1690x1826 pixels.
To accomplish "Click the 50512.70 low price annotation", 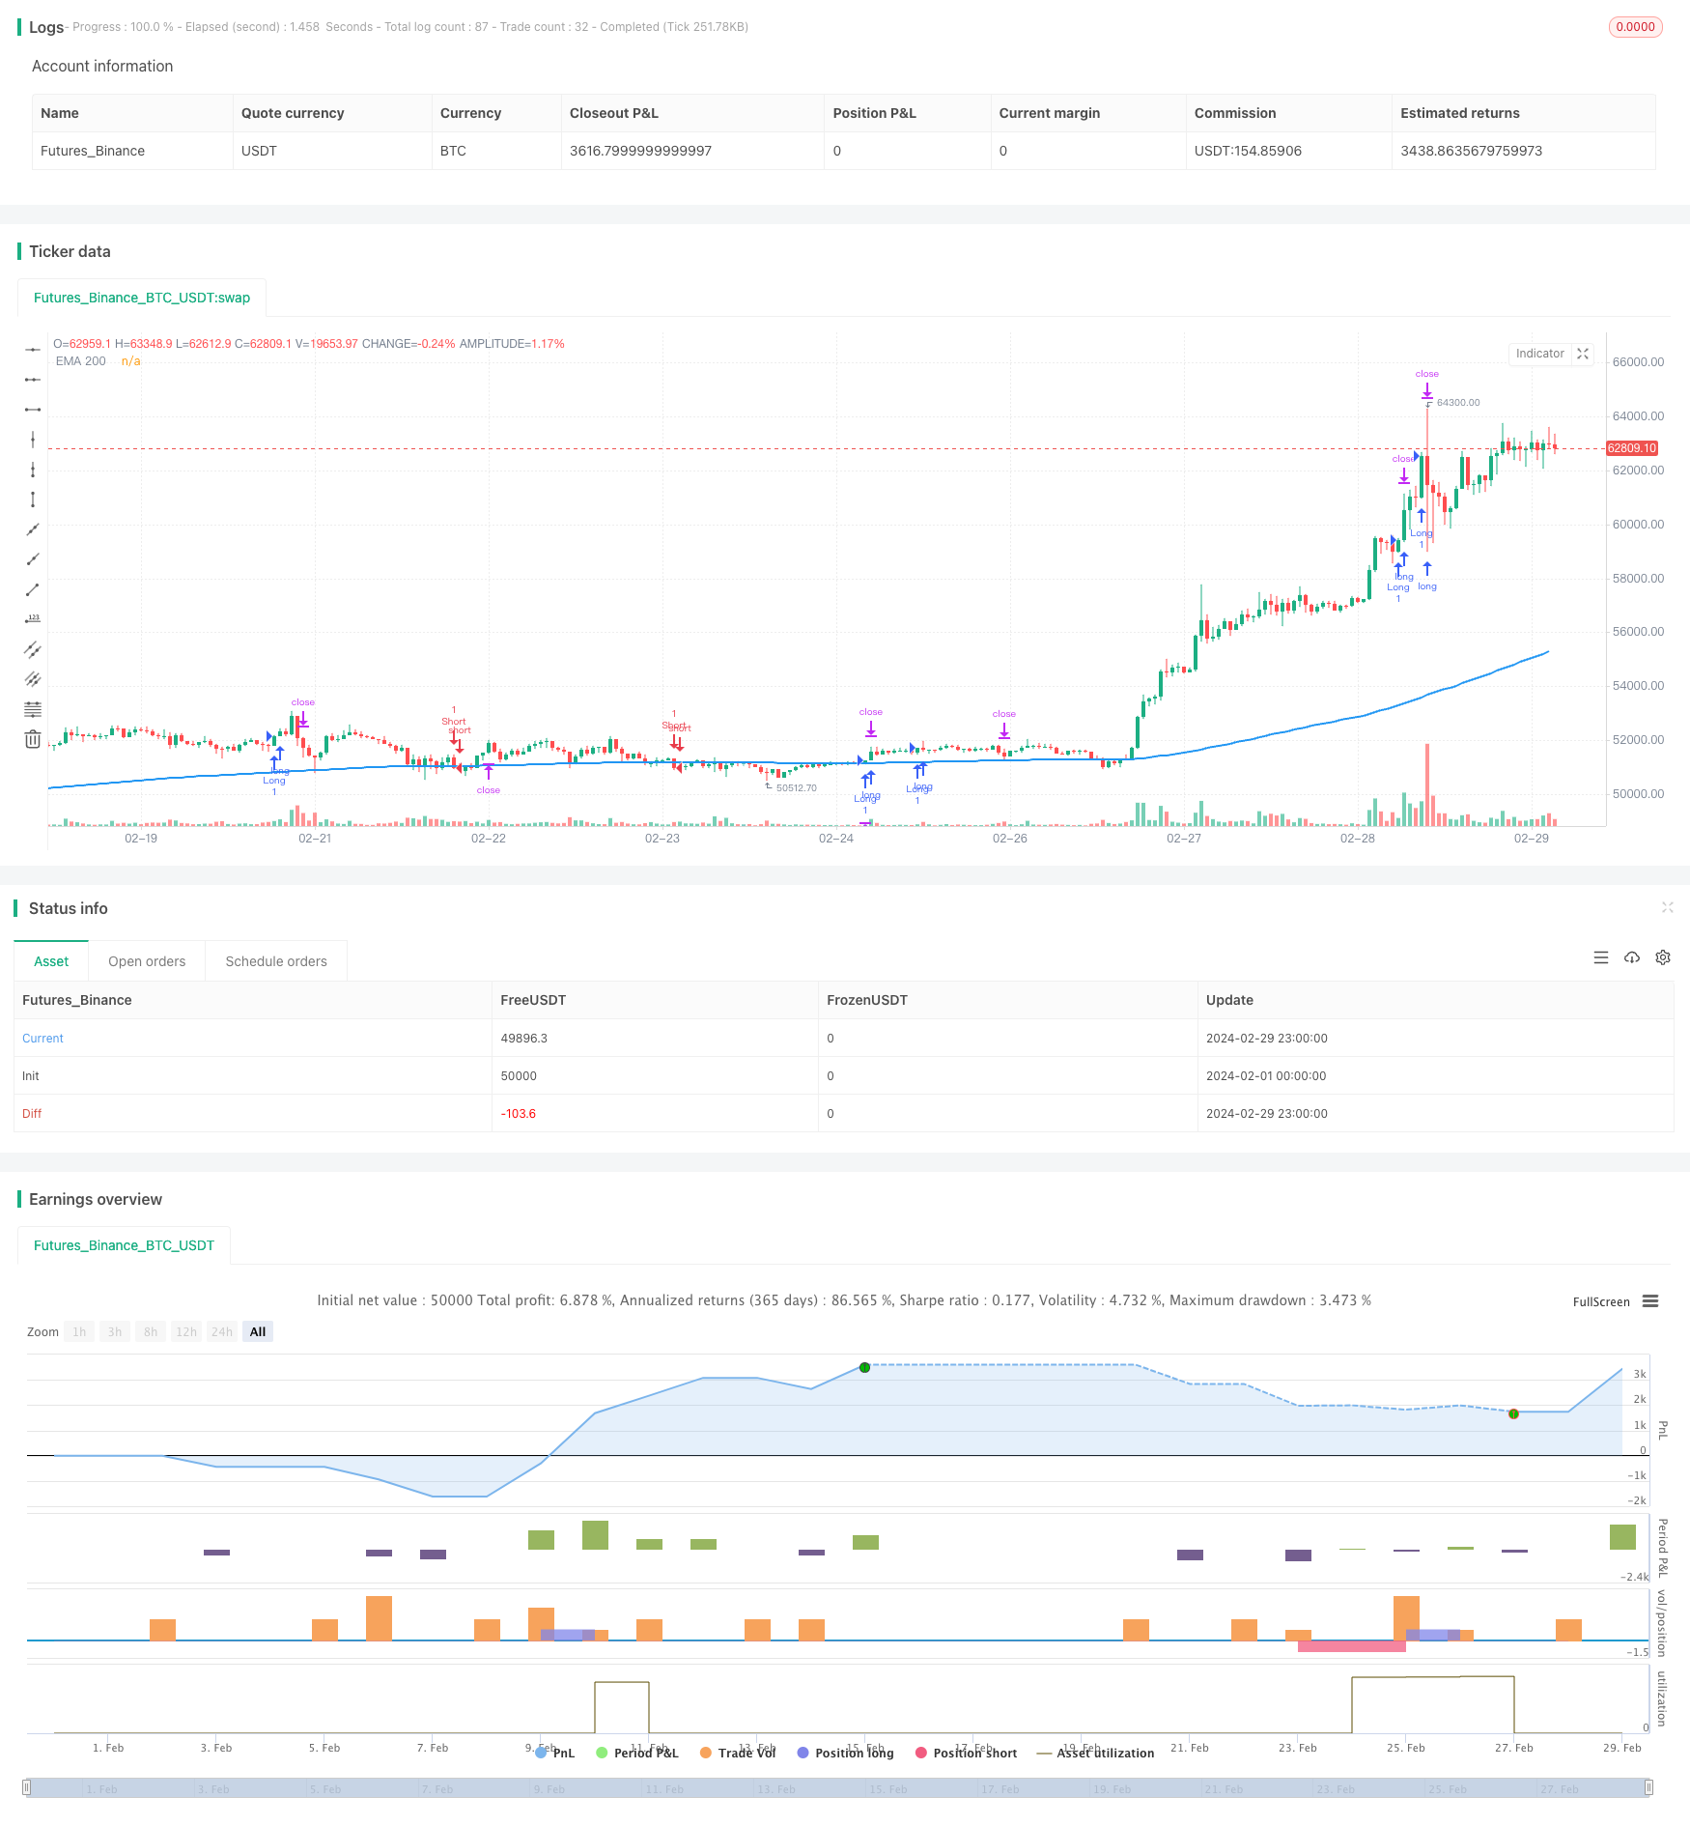I will pyautogui.click(x=796, y=788).
